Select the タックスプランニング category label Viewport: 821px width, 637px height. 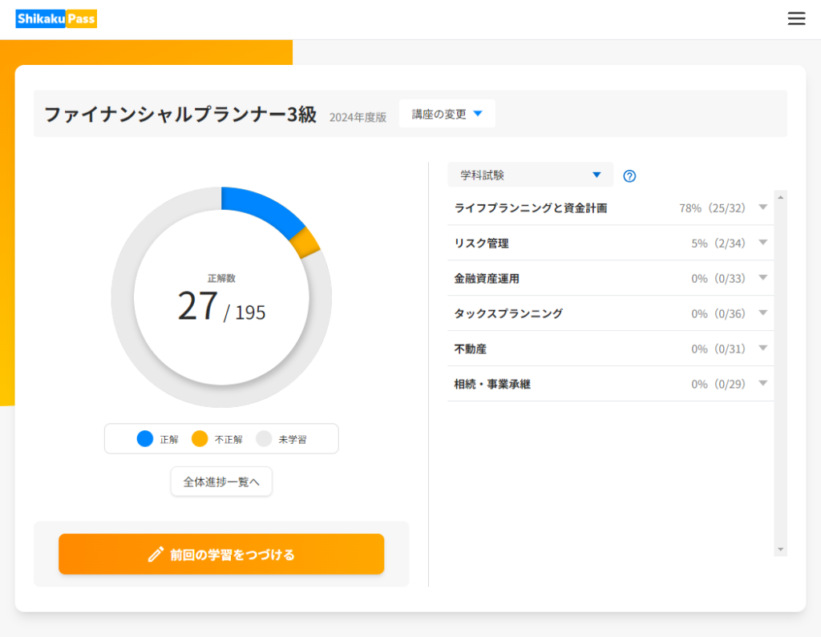coord(508,313)
